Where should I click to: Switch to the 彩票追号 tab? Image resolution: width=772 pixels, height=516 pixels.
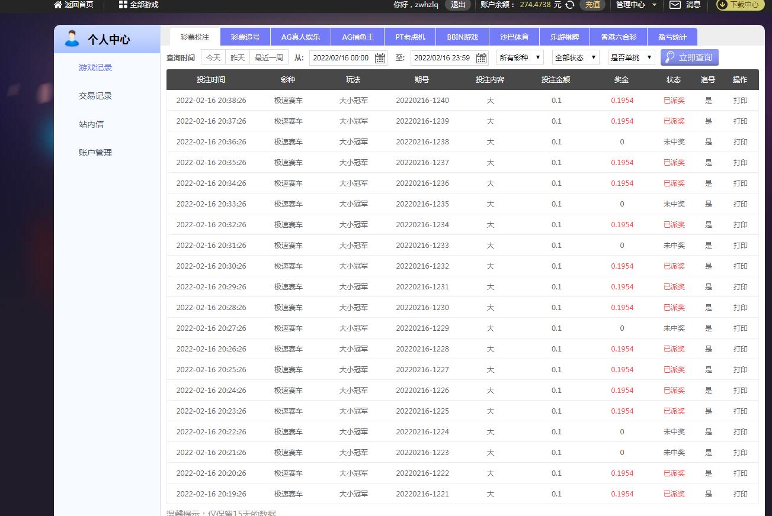pos(245,37)
